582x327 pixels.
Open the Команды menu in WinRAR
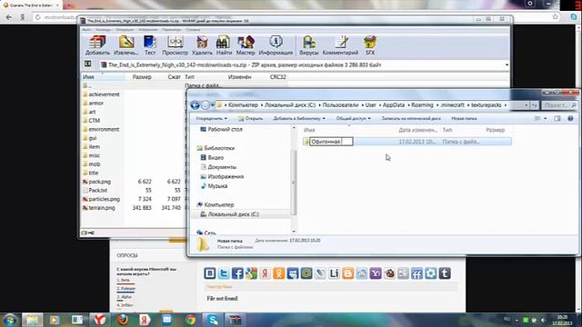(103, 30)
